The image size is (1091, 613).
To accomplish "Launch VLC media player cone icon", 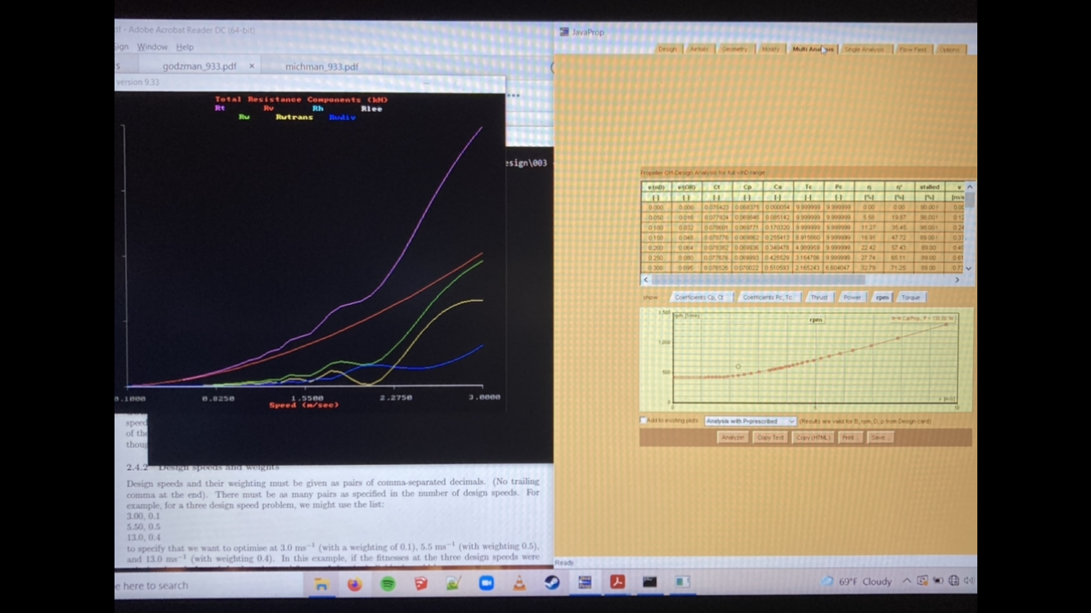I will coord(519,584).
